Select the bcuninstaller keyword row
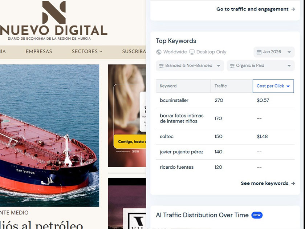 [225, 100]
